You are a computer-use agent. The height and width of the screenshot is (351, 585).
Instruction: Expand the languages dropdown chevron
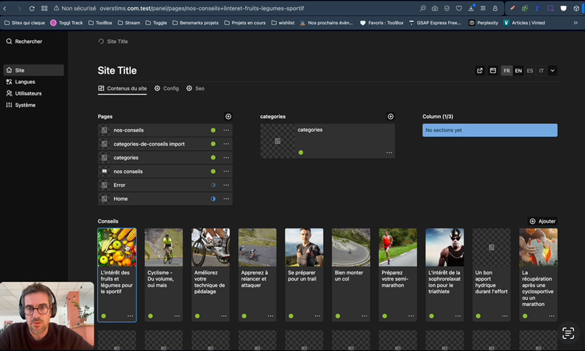coord(553,71)
